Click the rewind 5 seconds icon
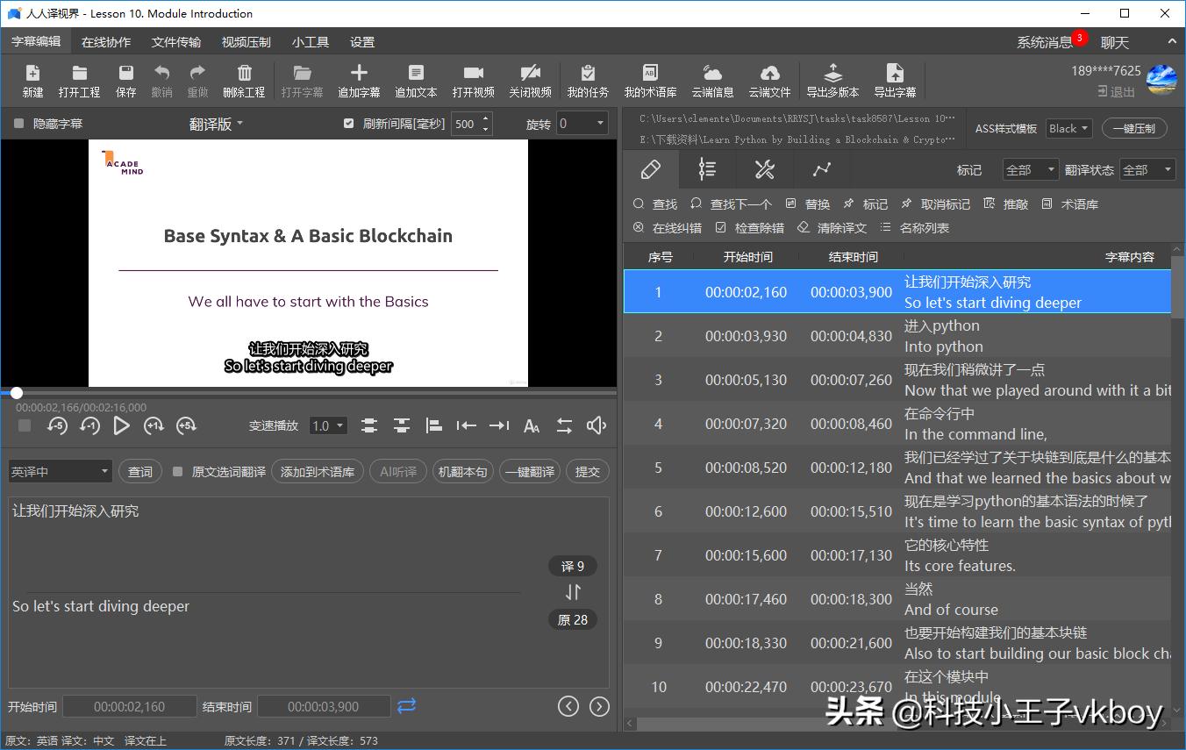1186x750 pixels. 57,426
